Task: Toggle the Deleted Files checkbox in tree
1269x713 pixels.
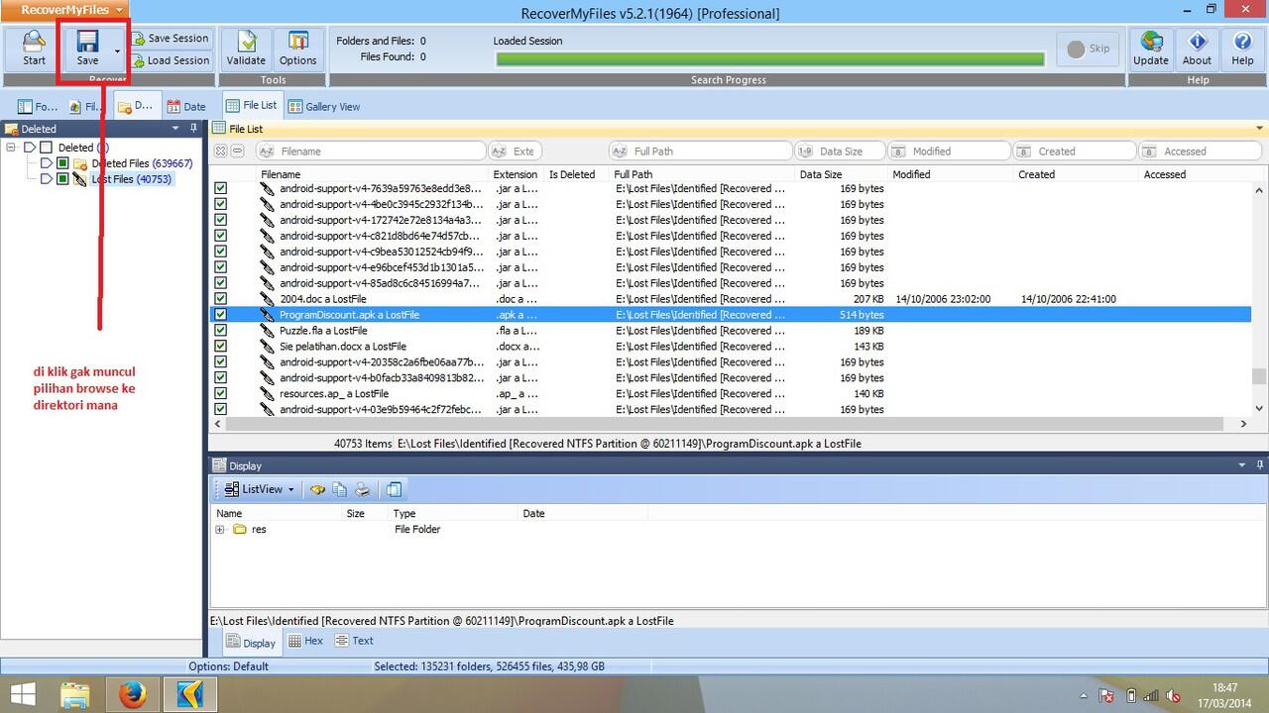Action: click(62, 163)
